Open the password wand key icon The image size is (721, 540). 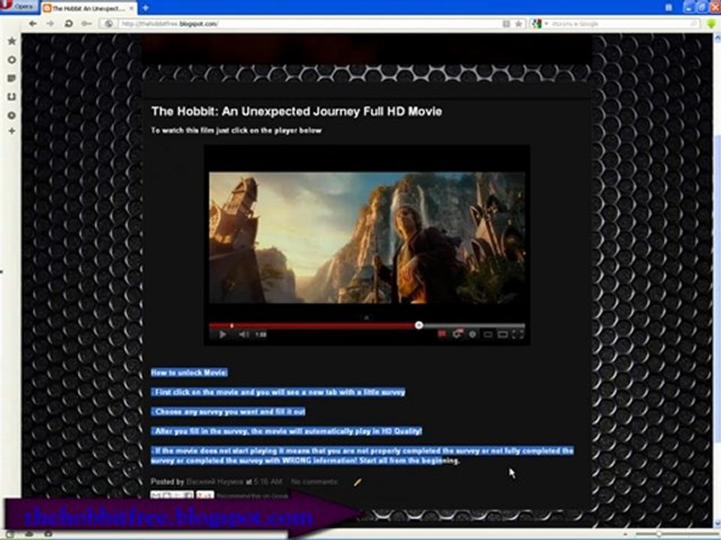coord(86,23)
